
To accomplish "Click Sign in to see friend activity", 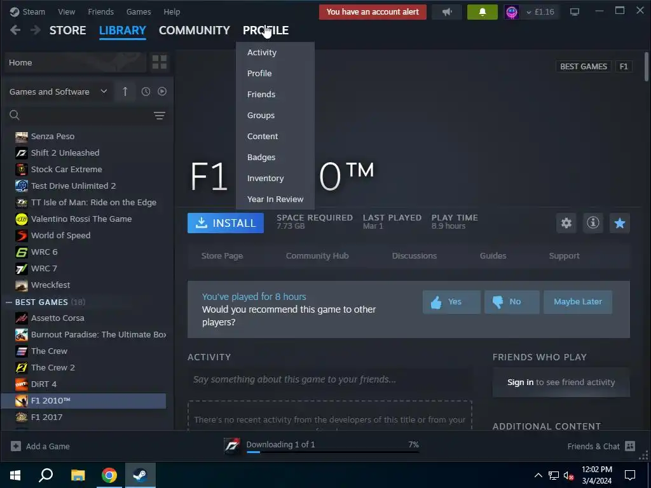I will point(520,382).
